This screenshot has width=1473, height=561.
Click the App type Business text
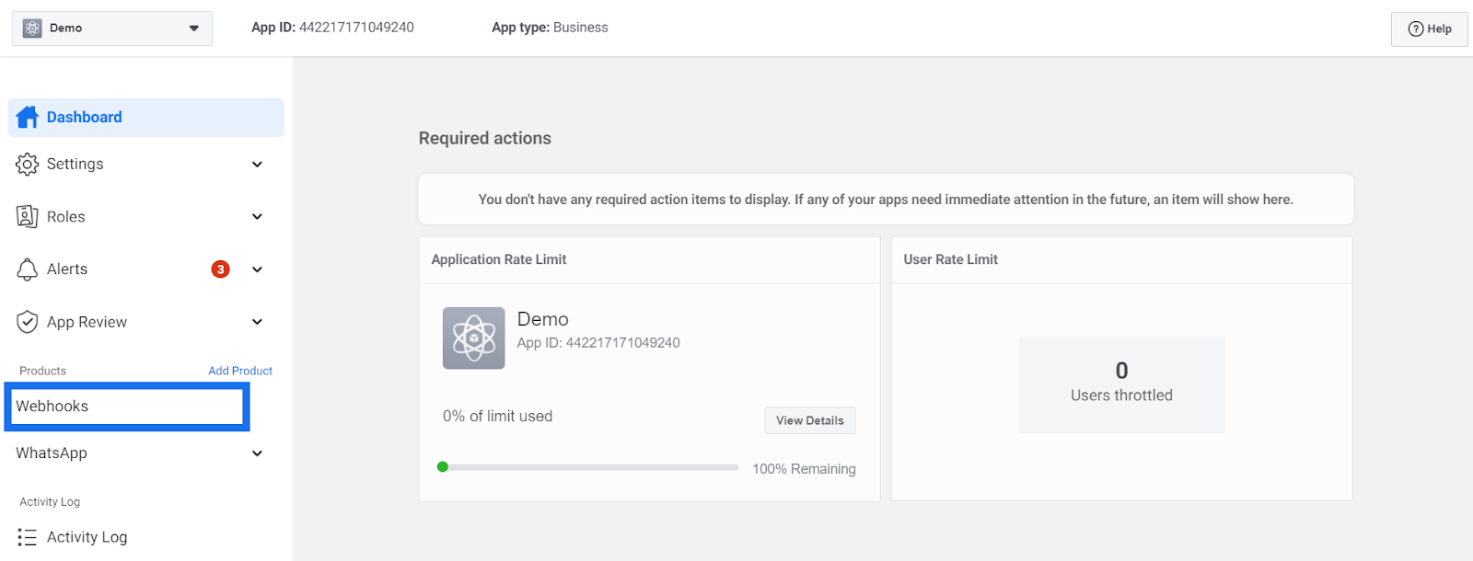point(550,28)
